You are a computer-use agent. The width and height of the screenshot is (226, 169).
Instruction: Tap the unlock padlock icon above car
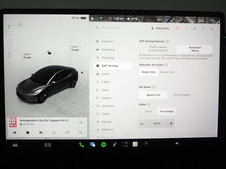[49, 53]
